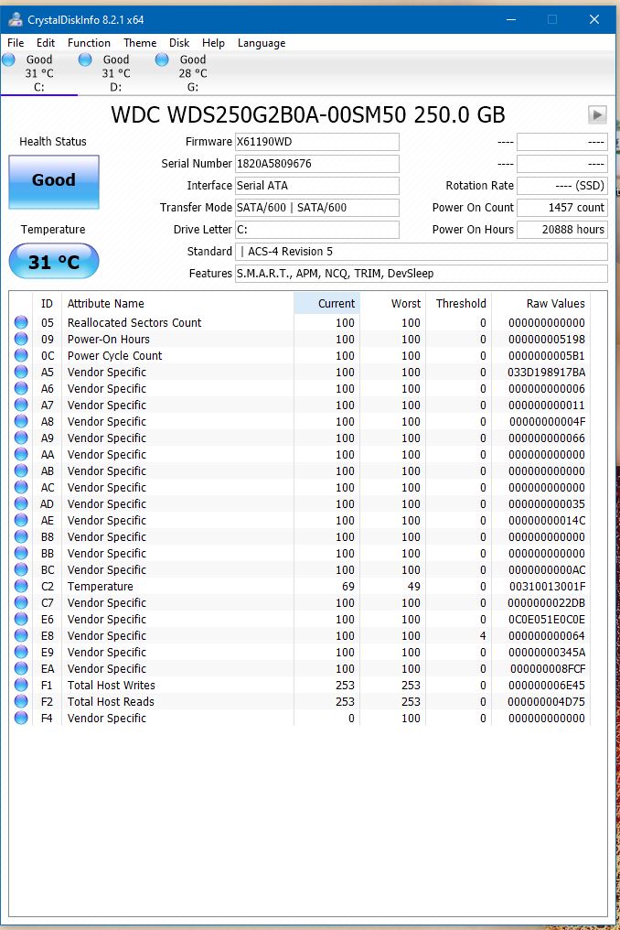This screenshot has height=930, width=620.
Task: Click status icon for attribute AA
Action: (x=21, y=454)
